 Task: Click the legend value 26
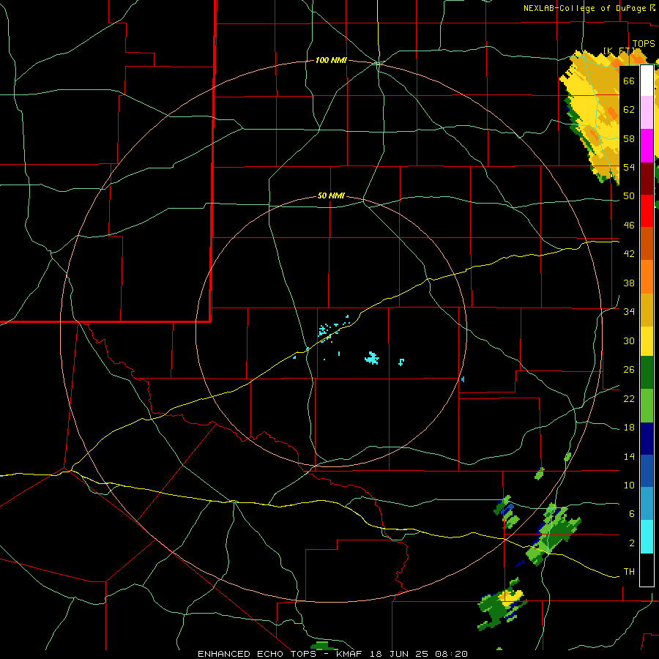click(x=629, y=370)
